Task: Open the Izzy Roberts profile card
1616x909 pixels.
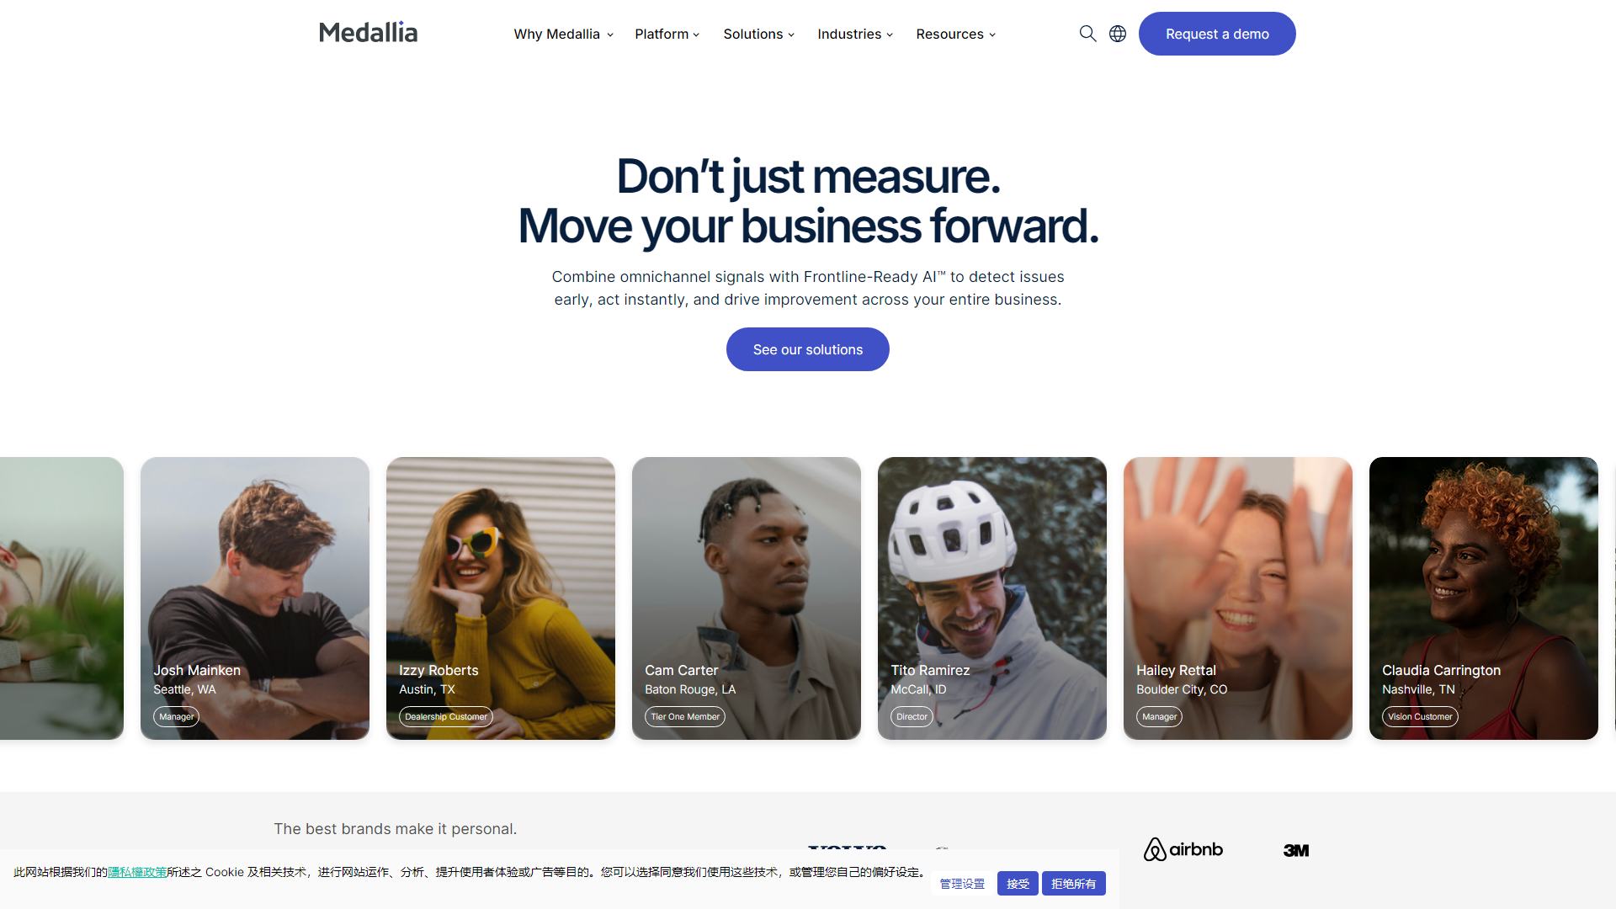Action: click(x=501, y=598)
